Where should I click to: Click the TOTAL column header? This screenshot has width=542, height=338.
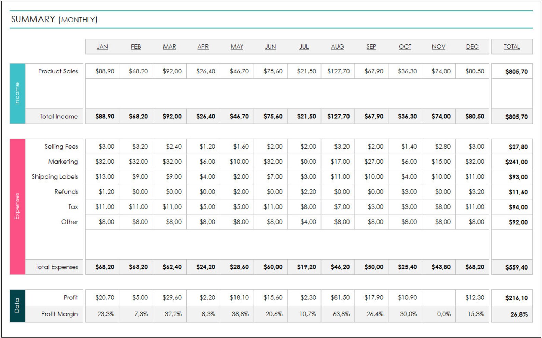[512, 47]
